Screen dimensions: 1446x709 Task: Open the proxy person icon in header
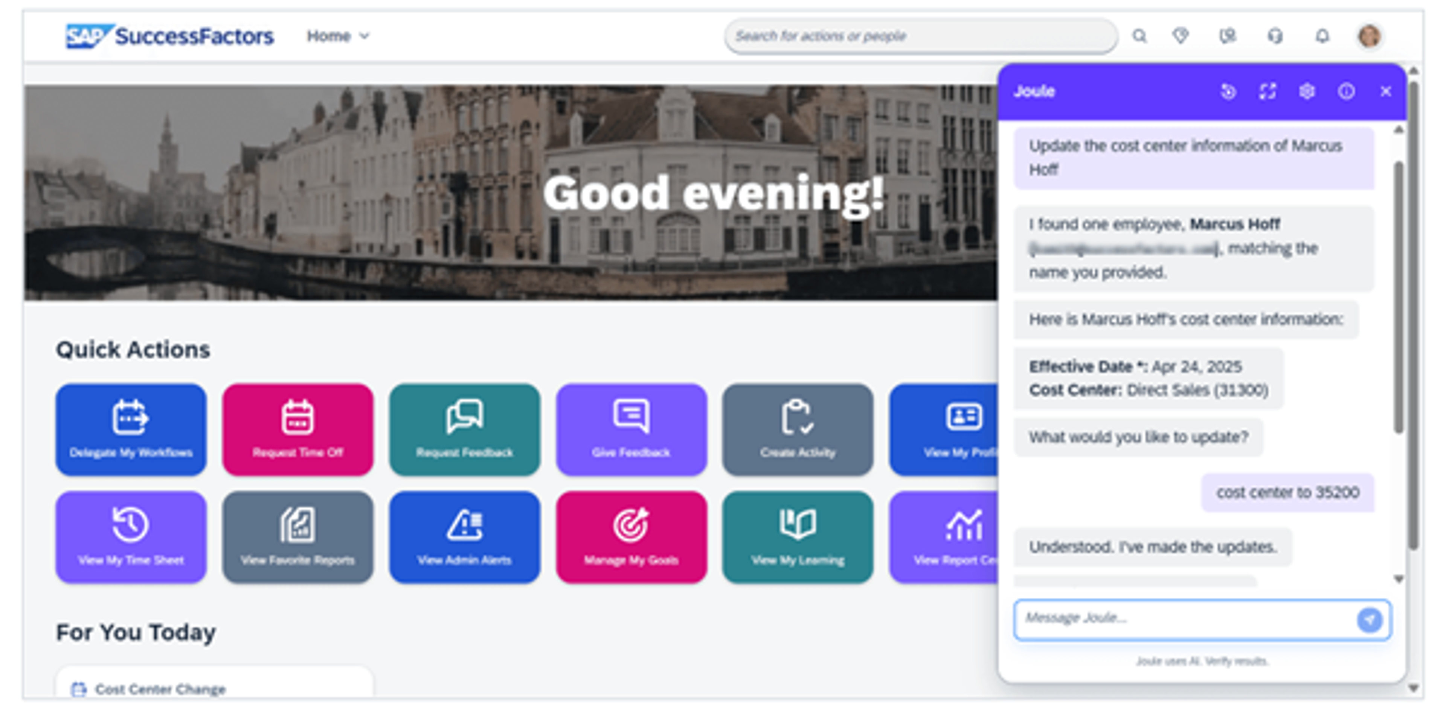click(x=1228, y=36)
